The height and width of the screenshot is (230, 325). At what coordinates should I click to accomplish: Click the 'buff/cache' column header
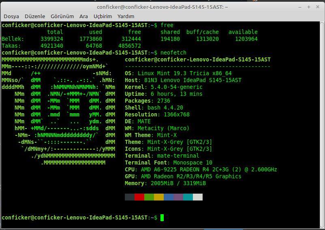point(203,32)
